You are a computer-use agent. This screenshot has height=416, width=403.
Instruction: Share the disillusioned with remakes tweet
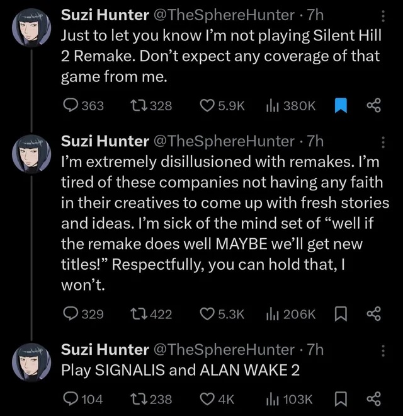tap(373, 313)
